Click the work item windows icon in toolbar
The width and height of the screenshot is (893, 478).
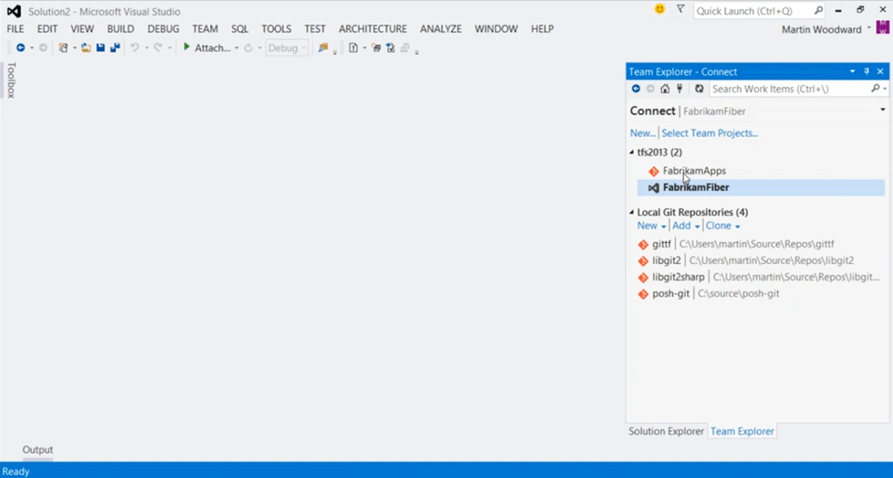pos(376,48)
